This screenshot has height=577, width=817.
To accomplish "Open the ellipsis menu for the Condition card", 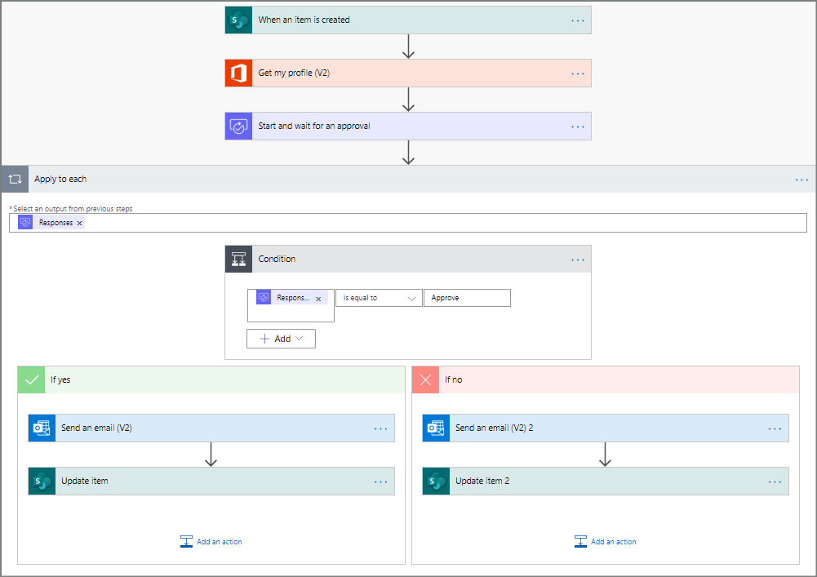I will (x=578, y=260).
